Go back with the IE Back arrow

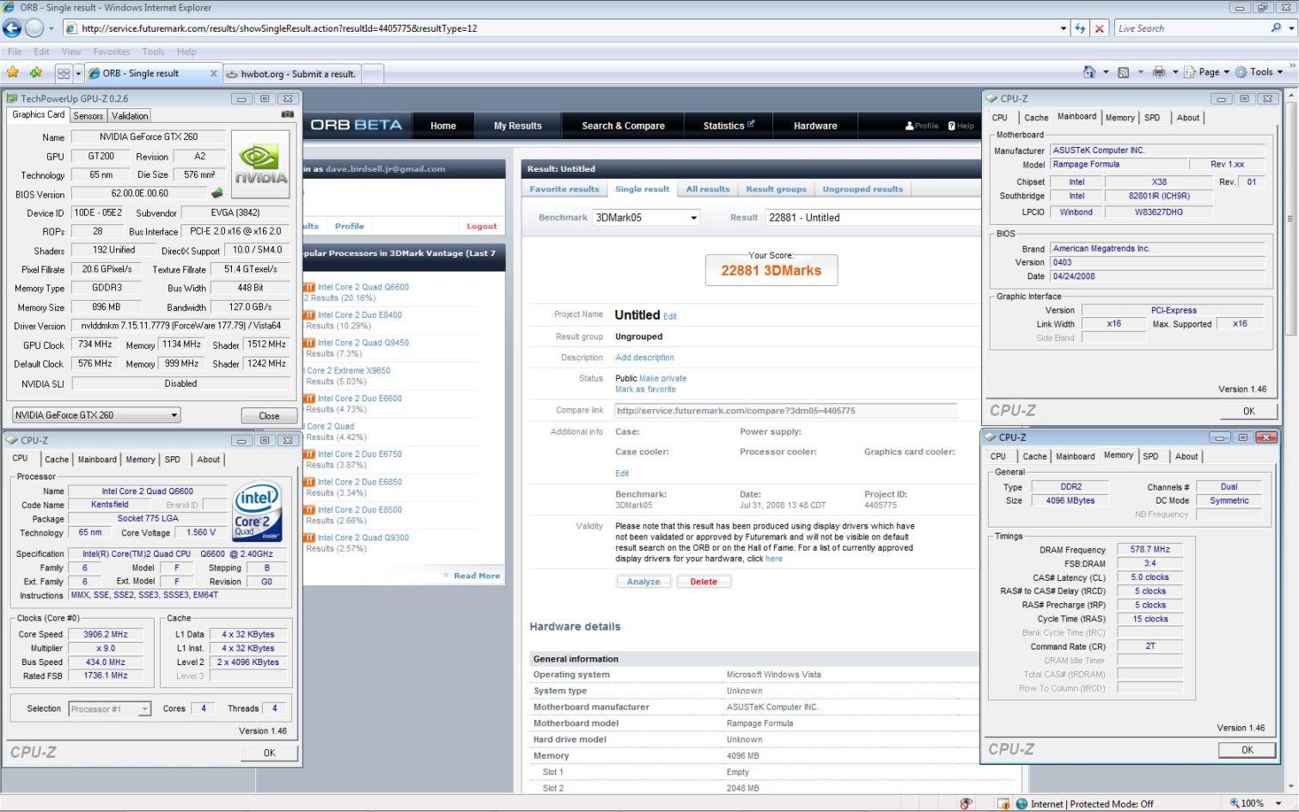12,28
